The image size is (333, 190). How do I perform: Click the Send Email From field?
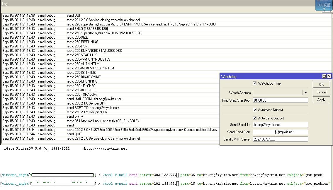point(280,132)
